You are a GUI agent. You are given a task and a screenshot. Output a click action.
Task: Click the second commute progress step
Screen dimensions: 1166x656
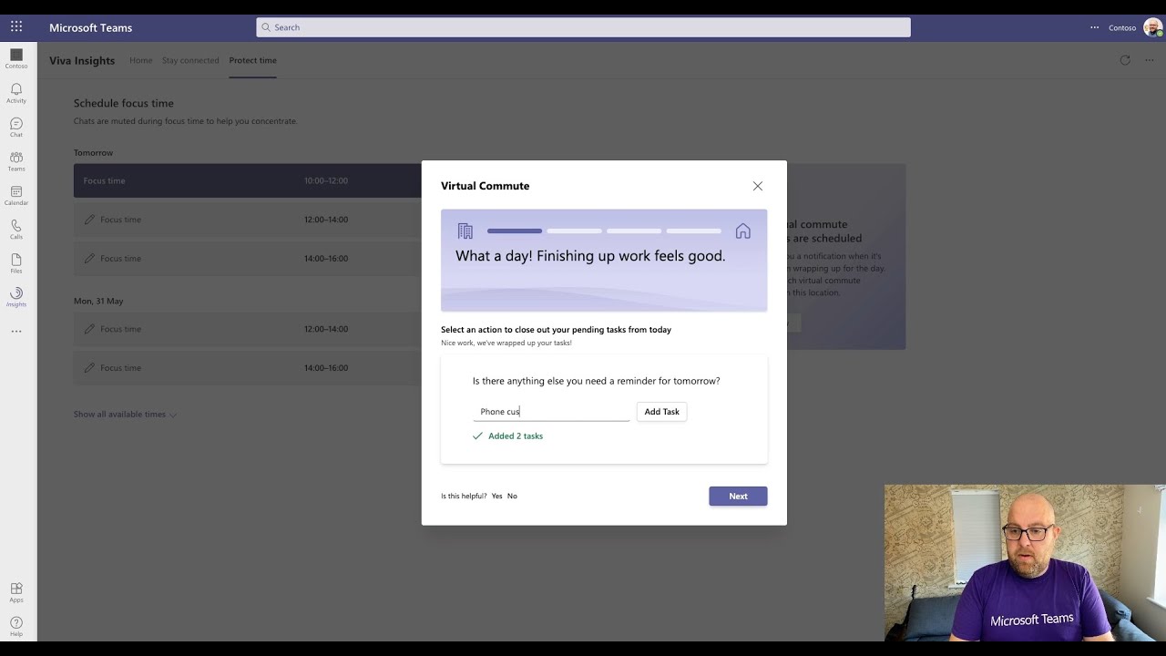[574, 231]
